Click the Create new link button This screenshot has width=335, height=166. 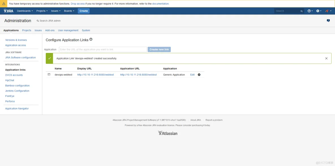(x=159, y=50)
